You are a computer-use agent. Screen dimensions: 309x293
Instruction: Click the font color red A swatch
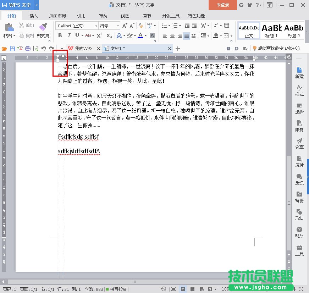coord(140,35)
